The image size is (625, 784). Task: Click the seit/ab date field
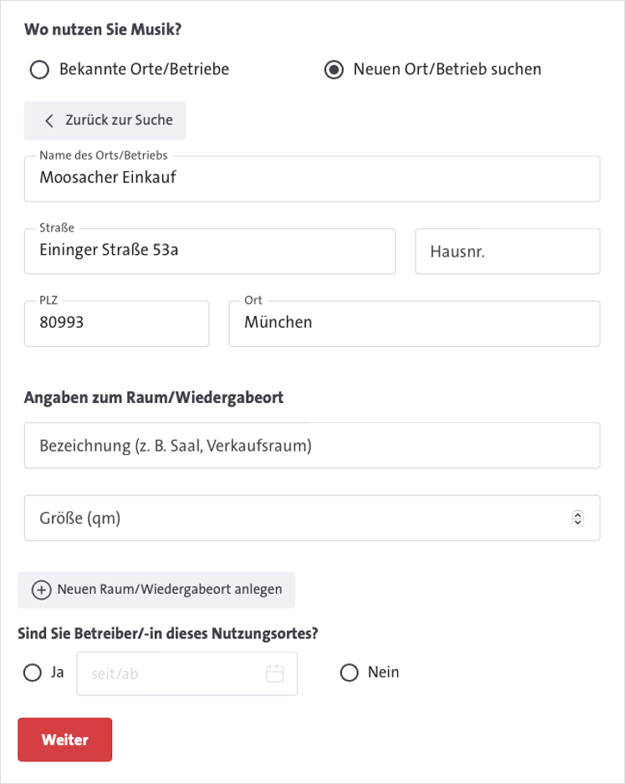coord(172,673)
